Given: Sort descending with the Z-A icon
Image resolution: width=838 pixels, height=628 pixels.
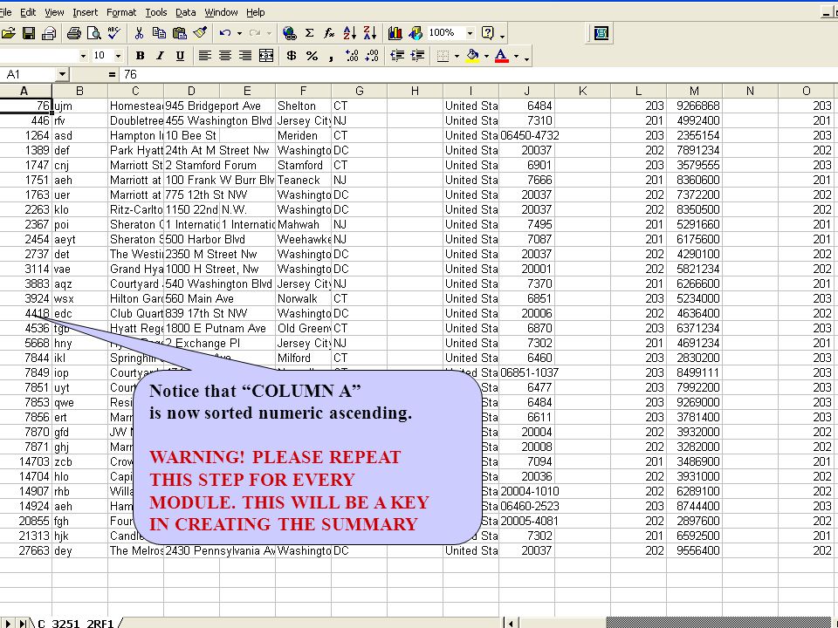Looking at the screenshot, I should pyautogui.click(x=370, y=34).
